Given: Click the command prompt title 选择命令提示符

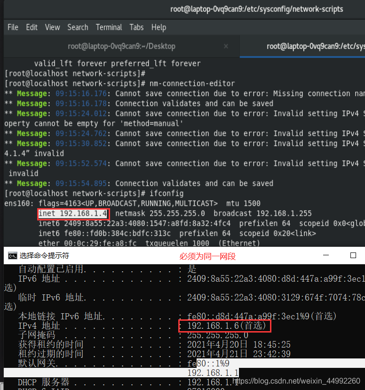Looking at the screenshot, I should [x=44, y=255].
